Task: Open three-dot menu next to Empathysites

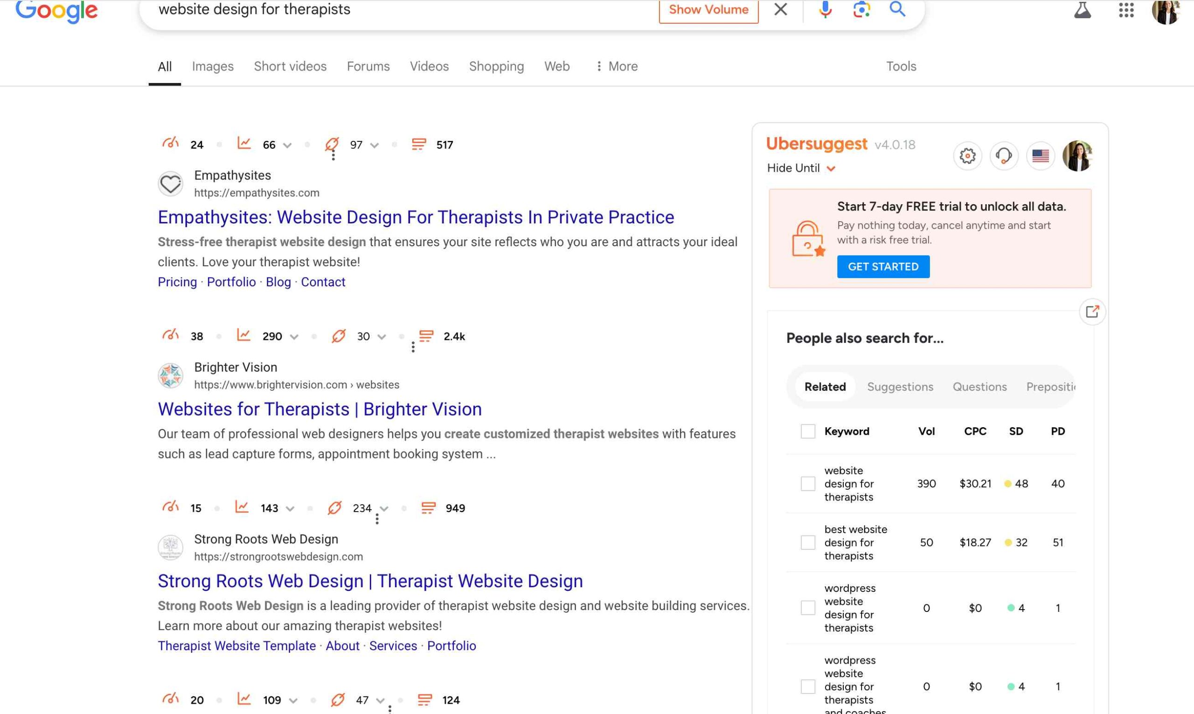Action: pyautogui.click(x=333, y=155)
